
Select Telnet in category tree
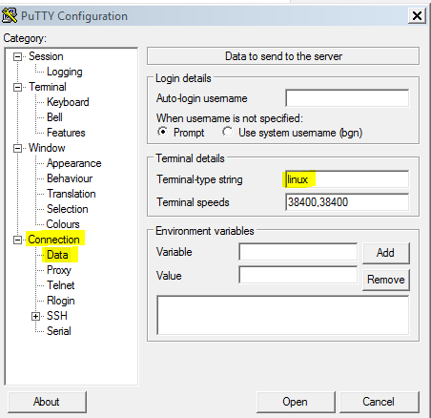[x=61, y=285]
